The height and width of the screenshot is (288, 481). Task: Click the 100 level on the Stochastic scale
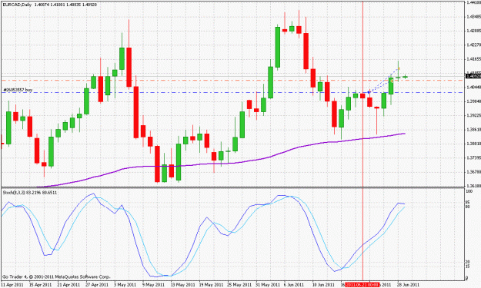[469, 191]
